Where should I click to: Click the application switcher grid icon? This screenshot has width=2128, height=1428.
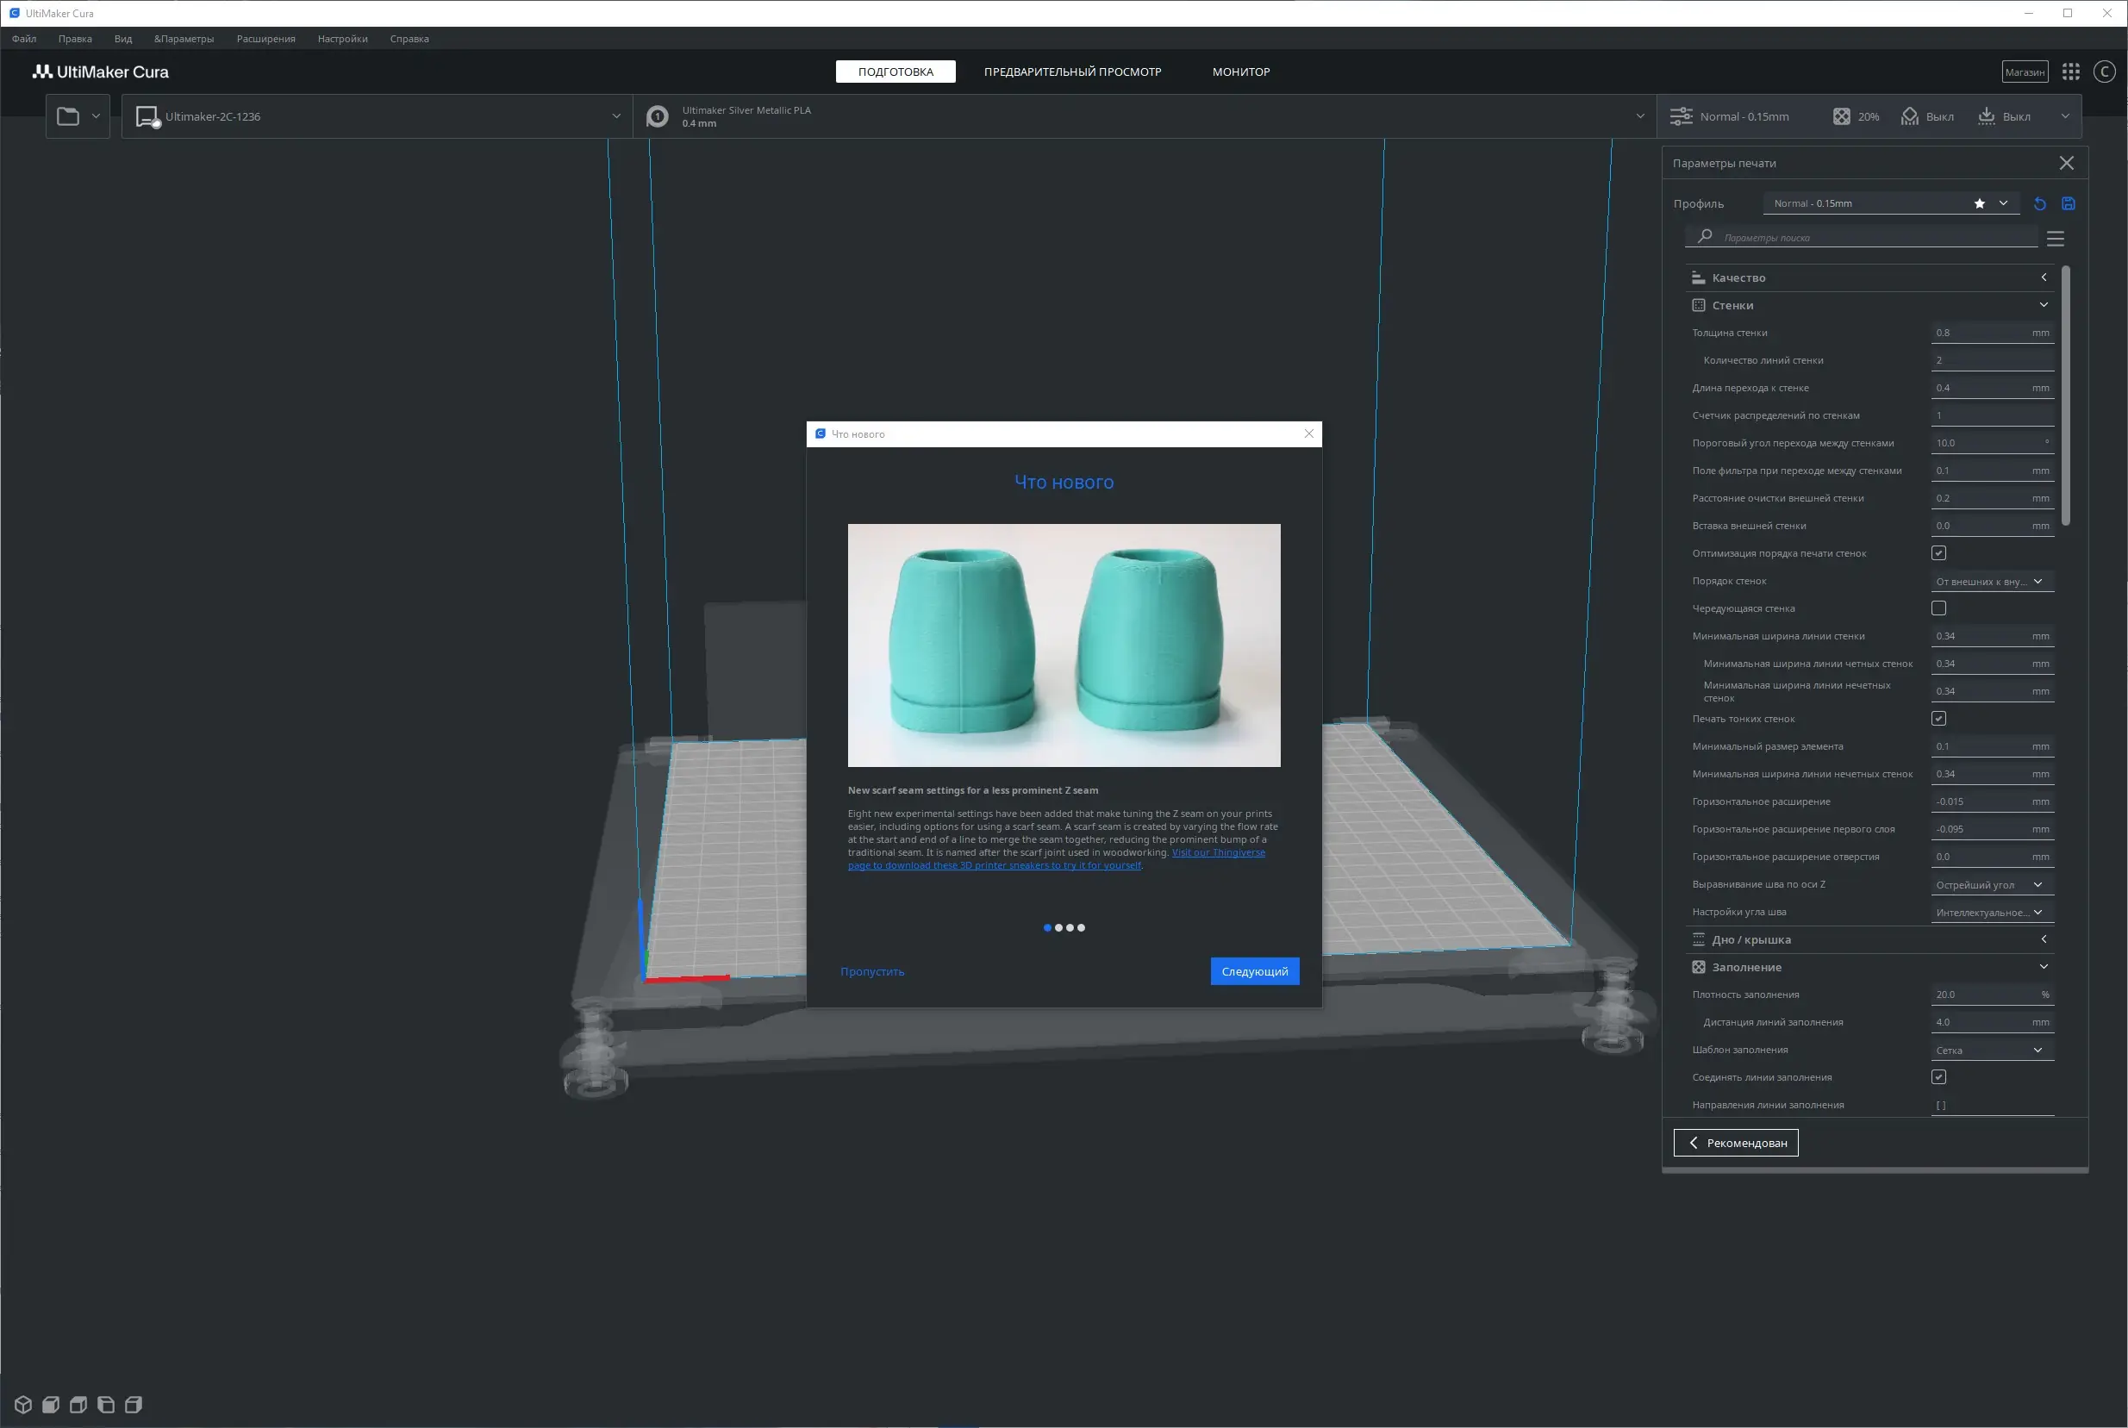2070,72
